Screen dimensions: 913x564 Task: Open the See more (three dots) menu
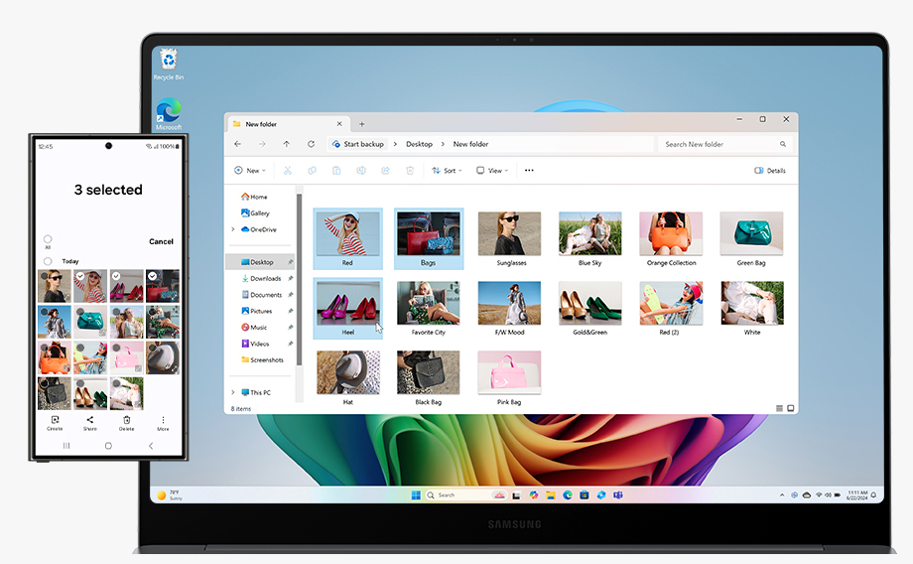pyautogui.click(x=529, y=171)
